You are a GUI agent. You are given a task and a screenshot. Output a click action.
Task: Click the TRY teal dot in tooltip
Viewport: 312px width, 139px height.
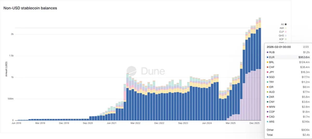pos(268,82)
